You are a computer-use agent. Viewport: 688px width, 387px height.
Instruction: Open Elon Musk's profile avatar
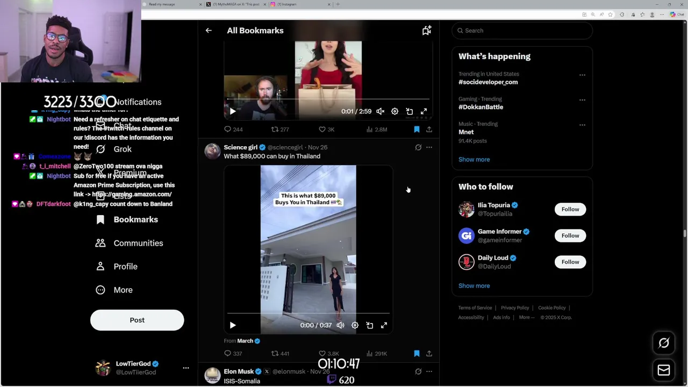[212, 376]
